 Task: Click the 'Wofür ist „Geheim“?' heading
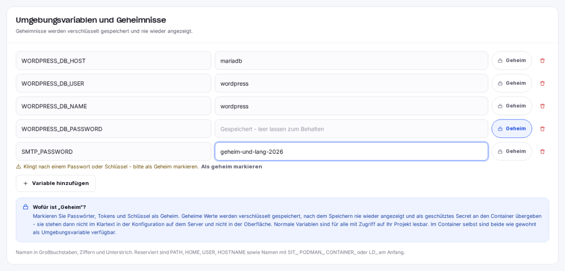click(59, 207)
